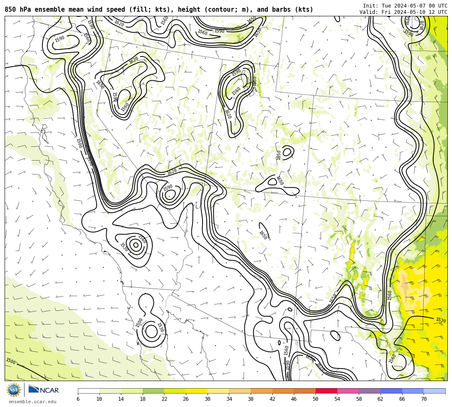Pick the bright yellow 26–30 kts swatch

(197, 391)
